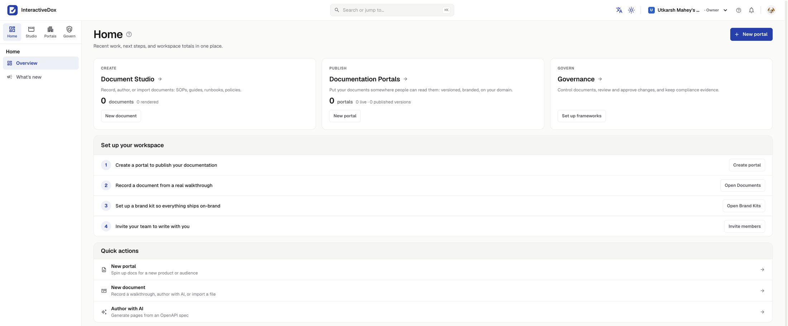Click the 'Quick actions' heading
The height and width of the screenshot is (326, 788).
pos(120,251)
